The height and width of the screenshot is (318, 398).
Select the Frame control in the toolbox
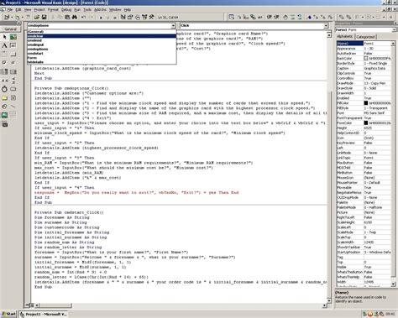point(4,55)
